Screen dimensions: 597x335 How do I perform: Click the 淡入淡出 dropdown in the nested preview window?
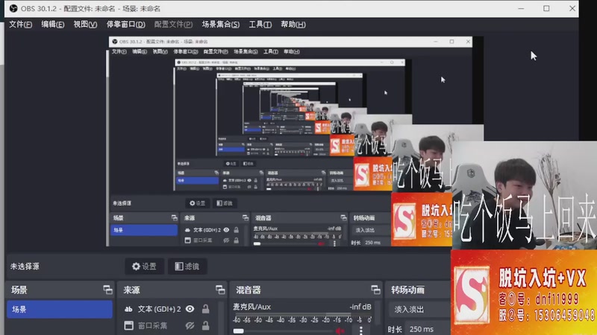point(371,230)
